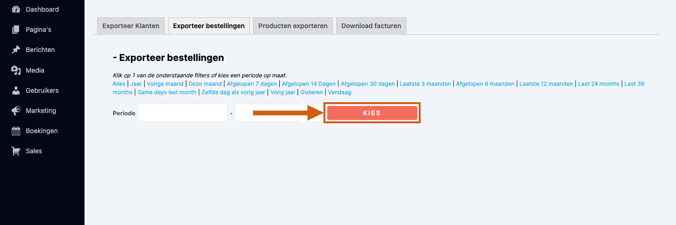The image size is (676, 225).
Task: Open the Sales shopping cart icon
Action: tap(16, 151)
